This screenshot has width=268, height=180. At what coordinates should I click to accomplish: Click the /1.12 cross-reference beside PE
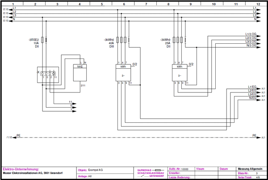click(9, 138)
